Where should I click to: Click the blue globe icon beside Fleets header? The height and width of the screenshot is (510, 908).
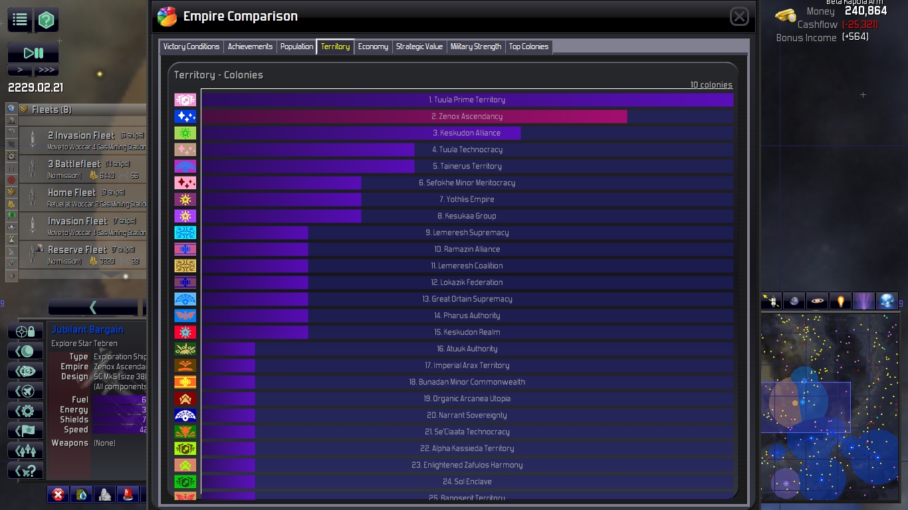[x=11, y=109]
